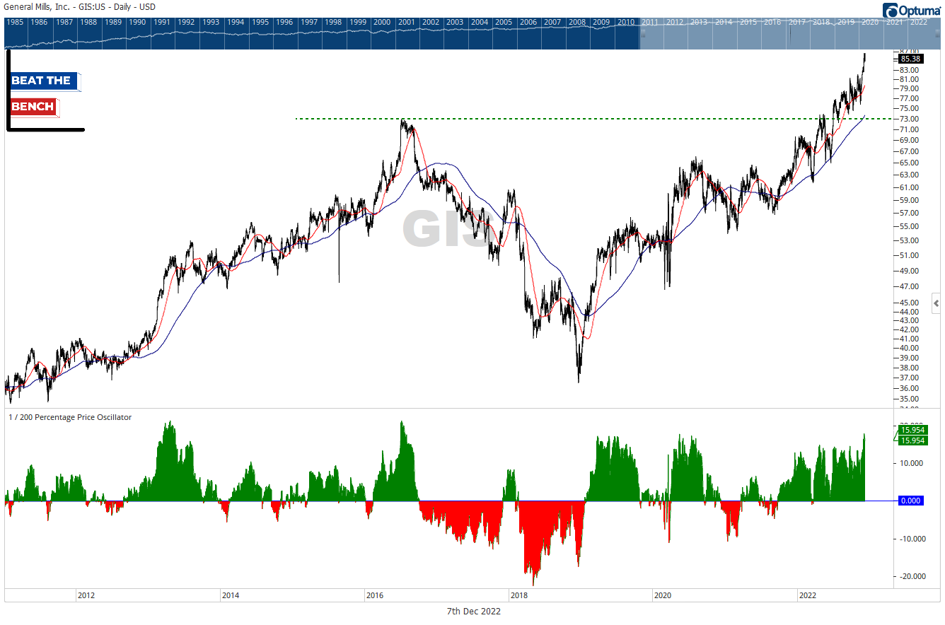Expand the side panel arrow at chart edge
Image resolution: width=945 pixels, height=625 pixels.
click(x=937, y=304)
